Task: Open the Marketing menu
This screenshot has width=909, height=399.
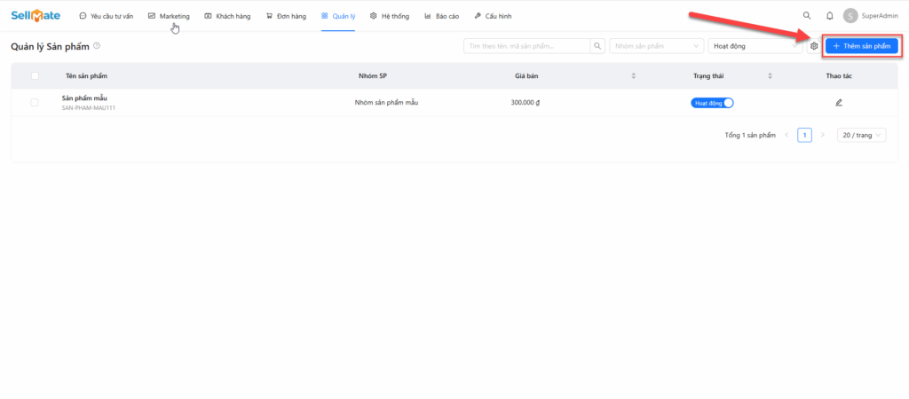Action: pyautogui.click(x=169, y=16)
